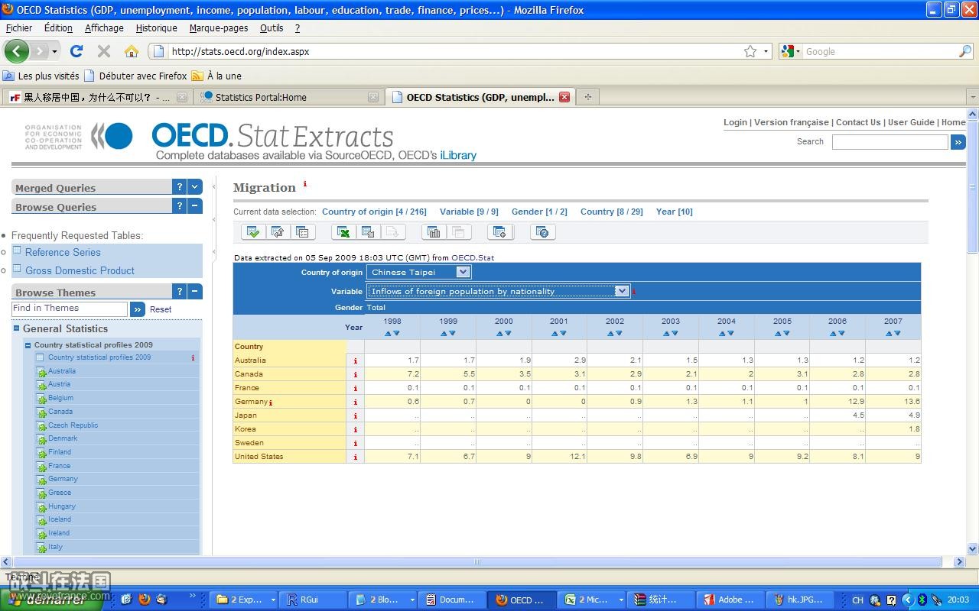This screenshot has height=611, width=979.
Task: Click the Year [10] selection link
Action: 674,212
